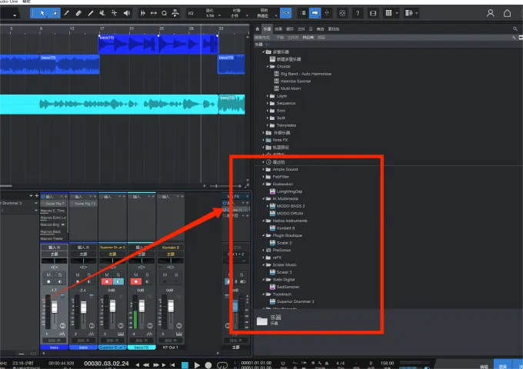The width and height of the screenshot is (523, 369).
Task: Solo the Superior Drummer channel 3
Action: tap(118, 275)
